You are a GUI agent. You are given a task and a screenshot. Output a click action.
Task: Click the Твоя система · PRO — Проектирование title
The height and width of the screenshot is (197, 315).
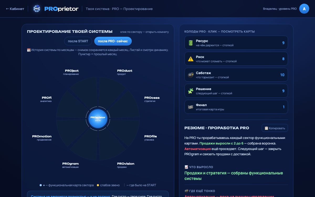point(119,9)
